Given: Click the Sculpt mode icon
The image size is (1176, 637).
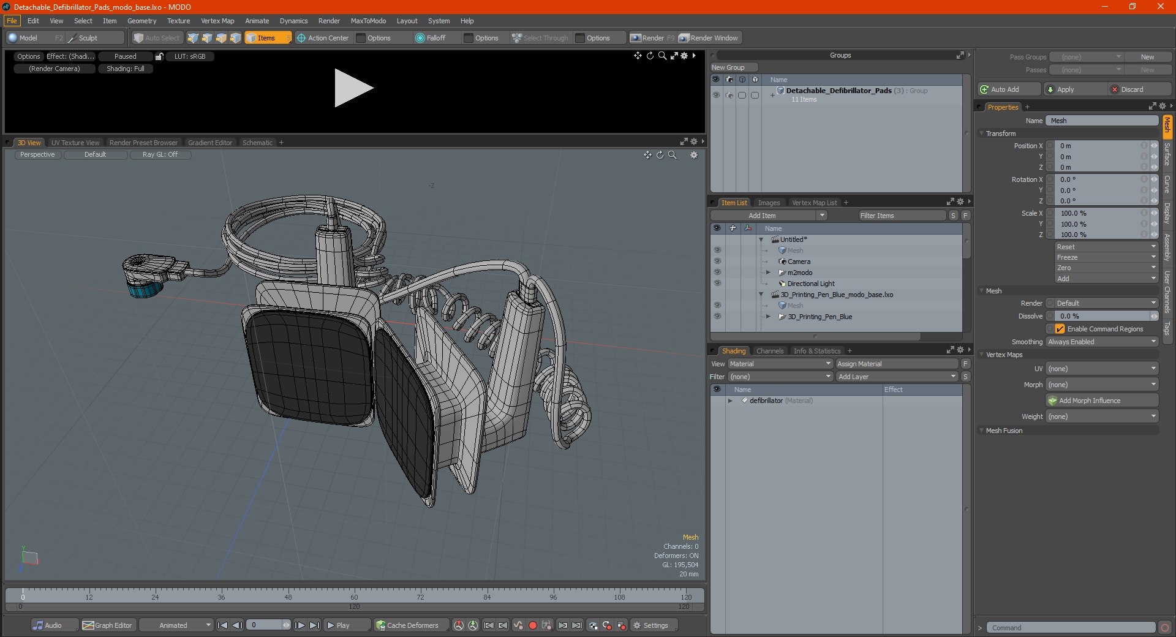Looking at the screenshot, I should [73, 38].
